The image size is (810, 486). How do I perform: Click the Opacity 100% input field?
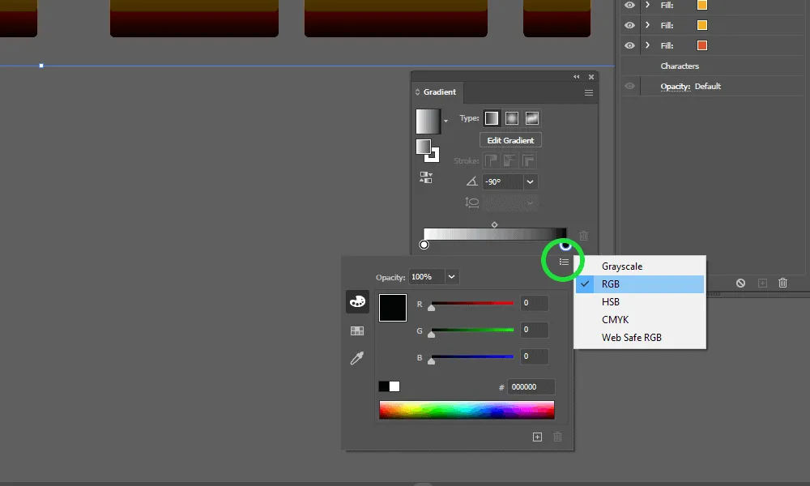[427, 277]
